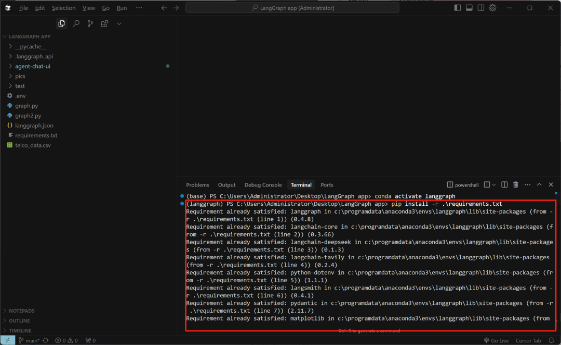Switch to the Output tab
The height and width of the screenshot is (345, 561).
point(226,184)
